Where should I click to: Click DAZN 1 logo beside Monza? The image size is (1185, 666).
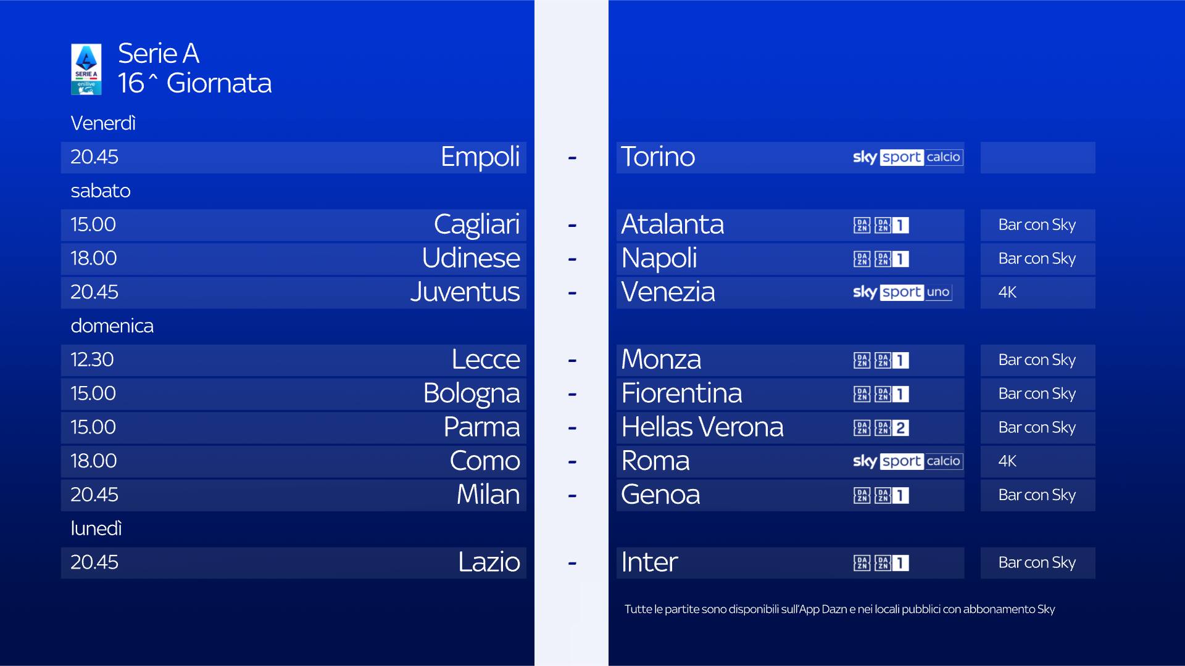pos(881,360)
